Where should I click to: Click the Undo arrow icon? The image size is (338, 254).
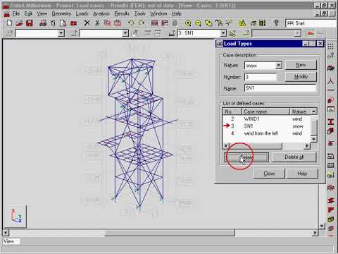(131, 23)
